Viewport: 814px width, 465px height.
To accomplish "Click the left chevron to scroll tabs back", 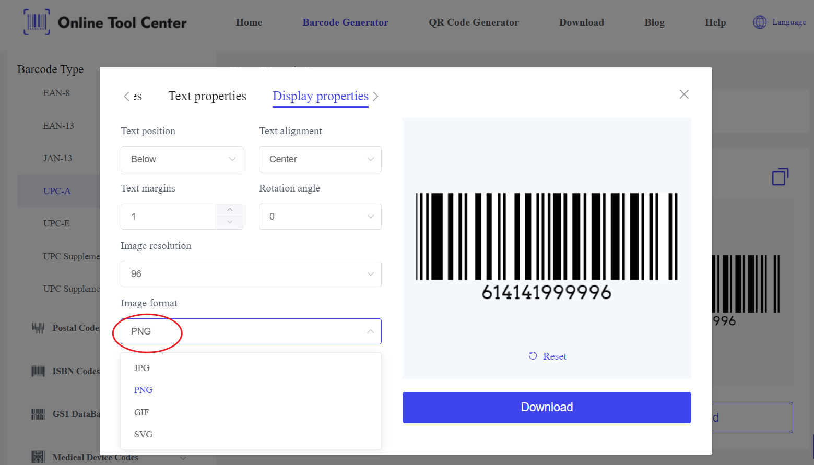I will coord(126,96).
